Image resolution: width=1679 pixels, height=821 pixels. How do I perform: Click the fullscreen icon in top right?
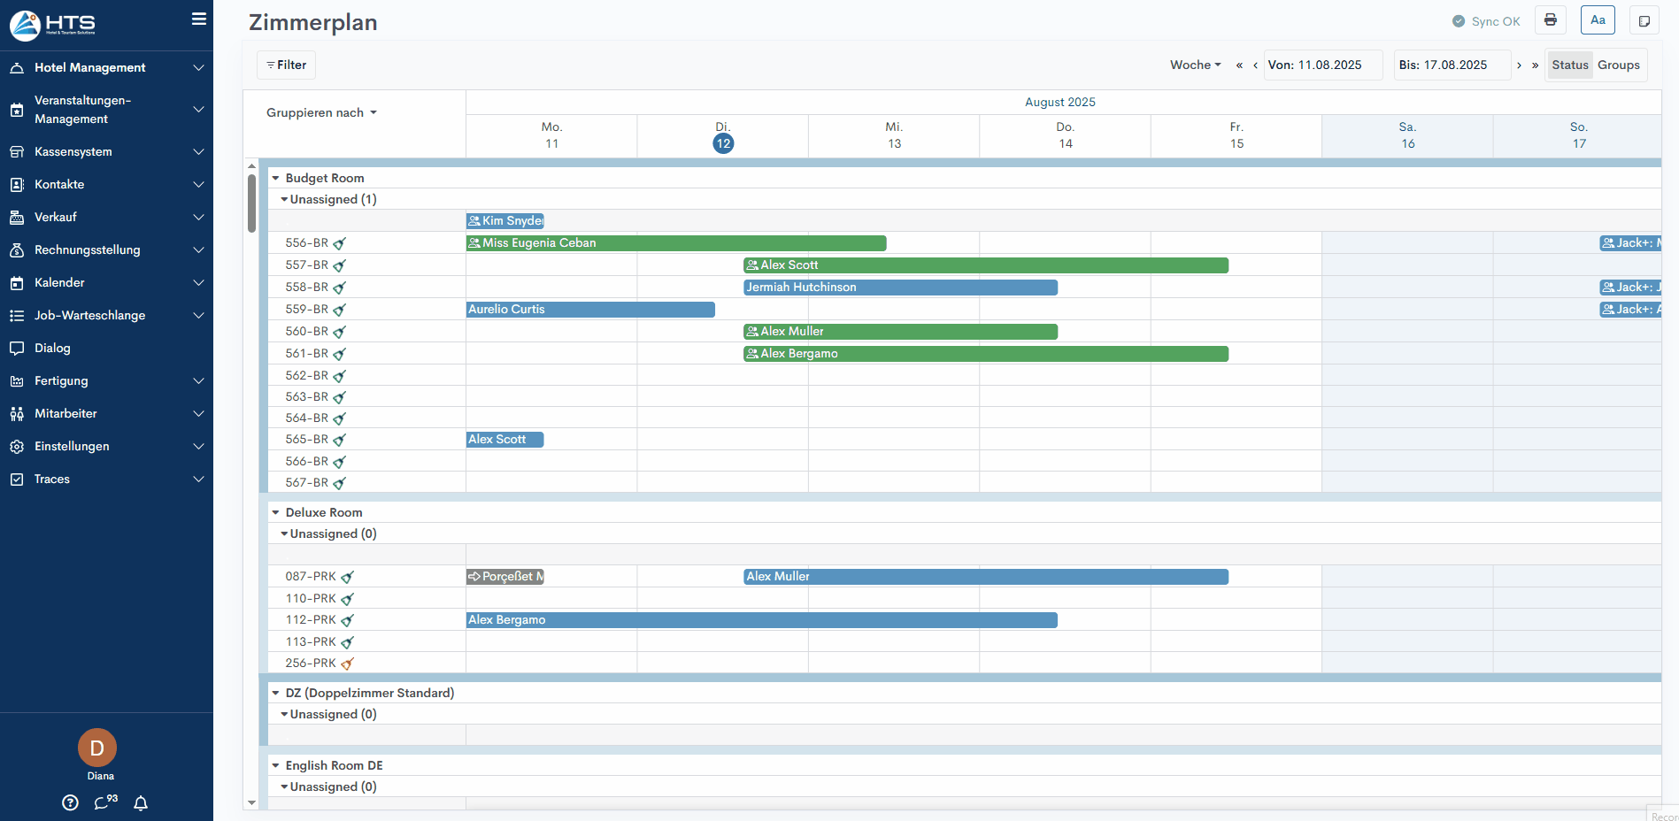tap(1644, 20)
